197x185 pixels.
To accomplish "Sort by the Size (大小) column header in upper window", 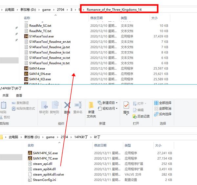I will pyautogui.click(x=154, y=18).
